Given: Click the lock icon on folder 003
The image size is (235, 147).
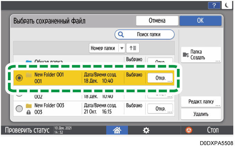Looking at the screenshot, I should pos(29,112).
